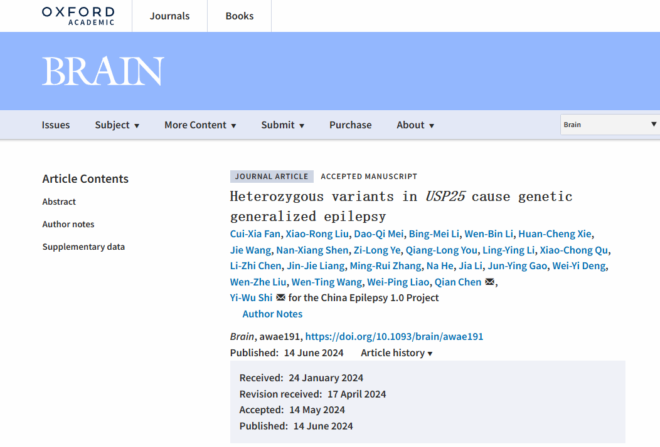Switch to the Books tab
660x447 pixels.
(x=240, y=16)
